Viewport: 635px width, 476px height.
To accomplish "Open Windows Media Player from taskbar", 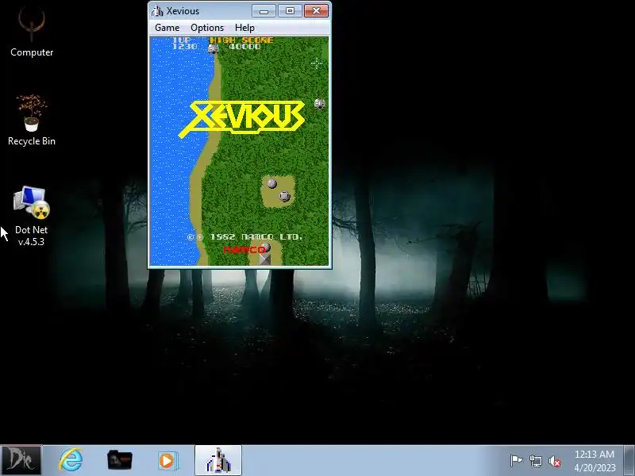I will pyautogui.click(x=167, y=460).
